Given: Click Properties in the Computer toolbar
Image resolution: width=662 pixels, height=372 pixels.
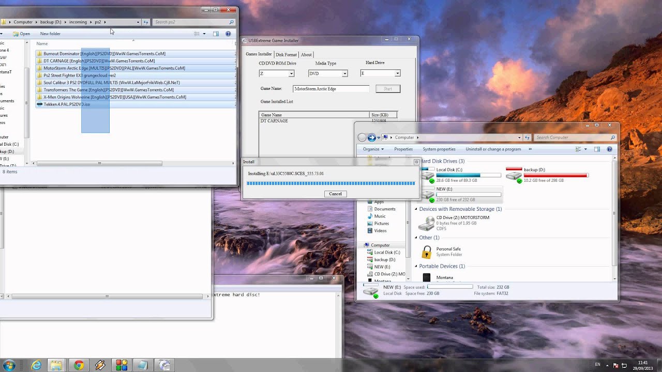Looking at the screenshot, I should [x=403, y=149].
